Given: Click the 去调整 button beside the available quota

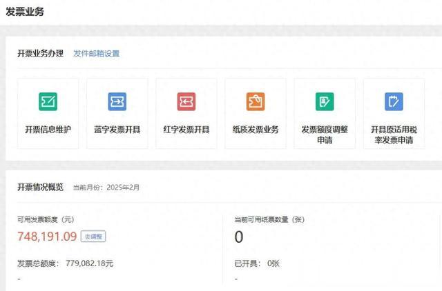Looking at the screenshot, I should [x=93, y=237].
